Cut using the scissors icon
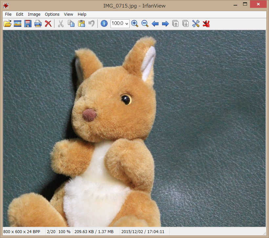Image resolution: width=269 pixels, height=238 pixels. click(x=61, y=23)
